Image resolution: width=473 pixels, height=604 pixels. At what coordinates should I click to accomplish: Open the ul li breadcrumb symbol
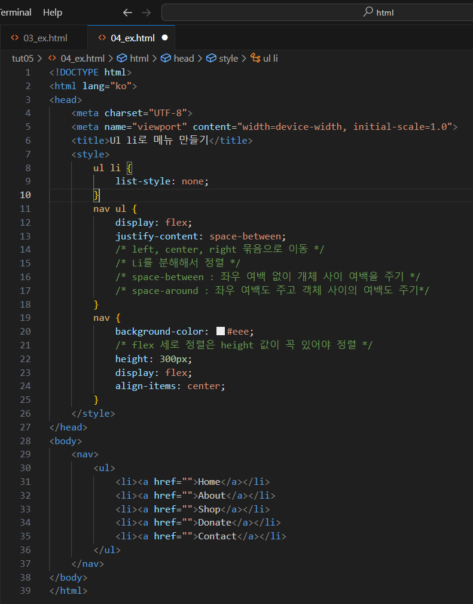pos(270,59)
